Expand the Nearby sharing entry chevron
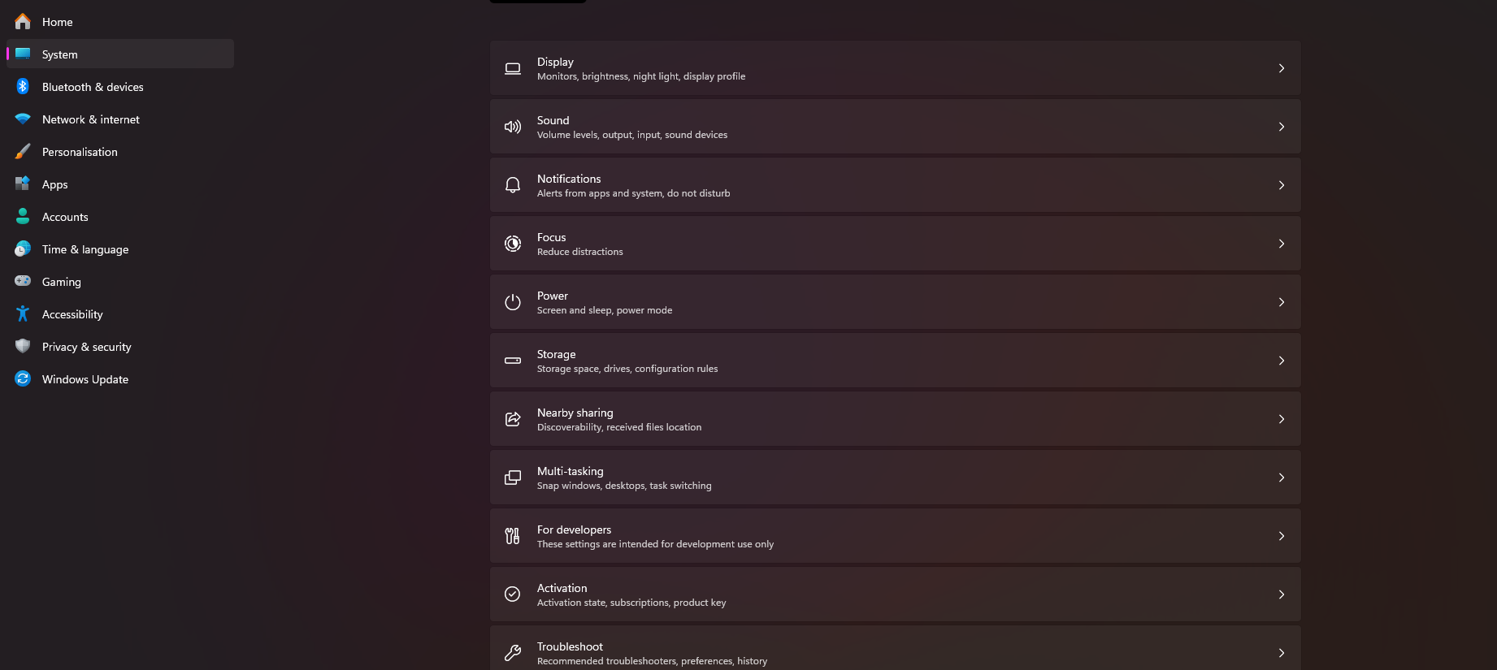The height and width of the screenshot is (670, 1497). click(x=1282, y=418)
